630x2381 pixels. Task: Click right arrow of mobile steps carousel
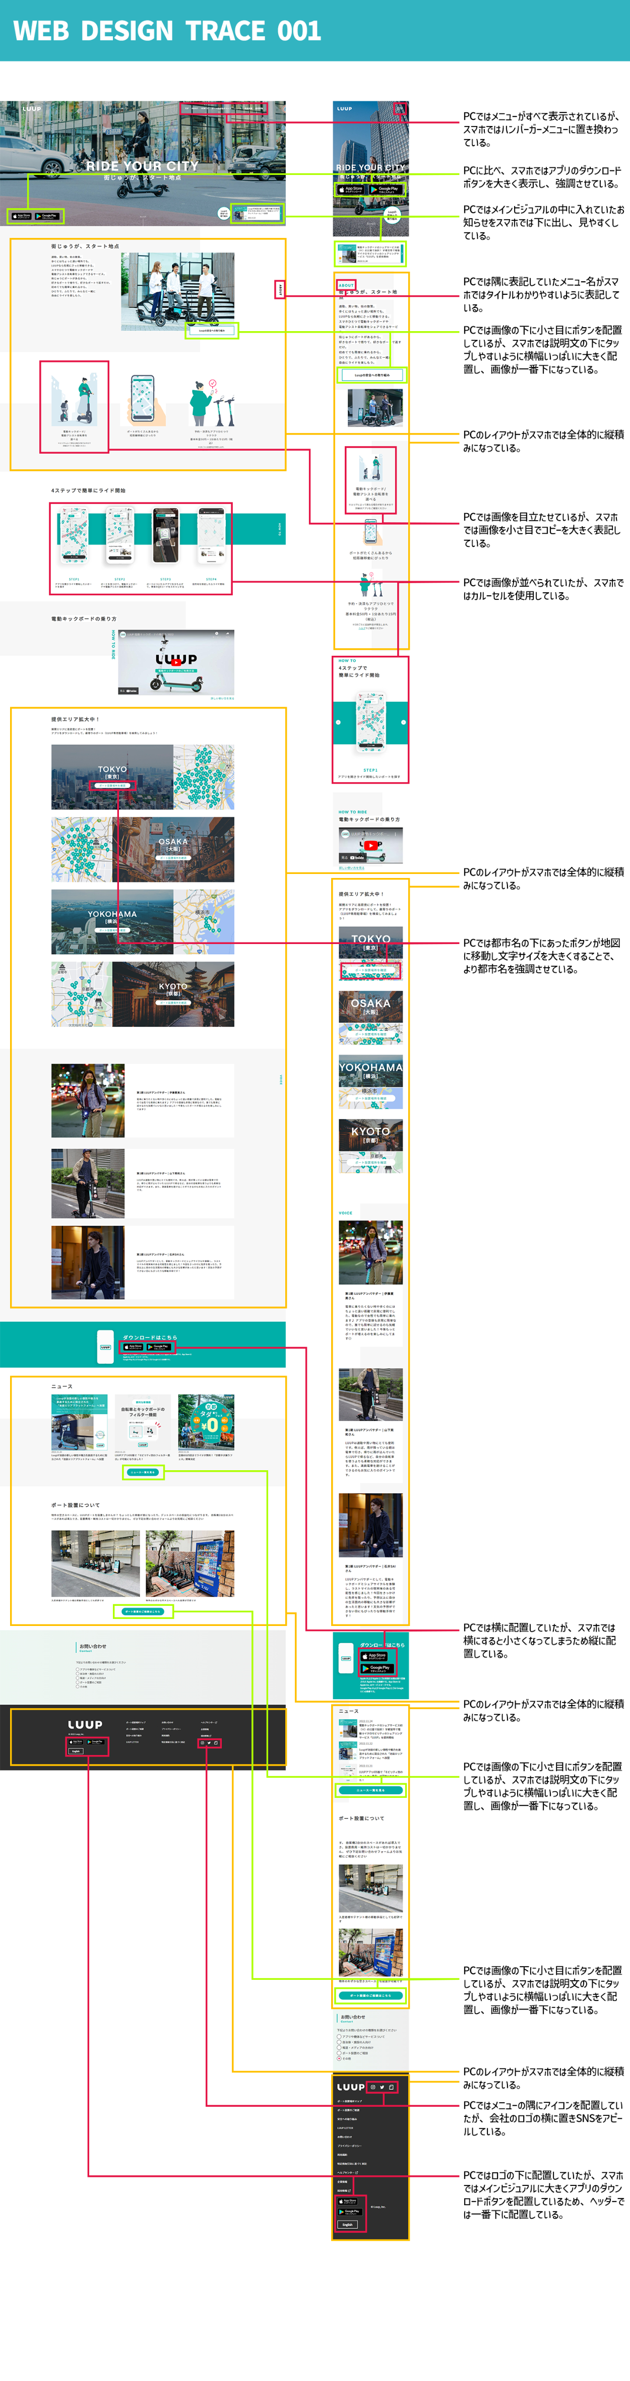pos(403,722)
